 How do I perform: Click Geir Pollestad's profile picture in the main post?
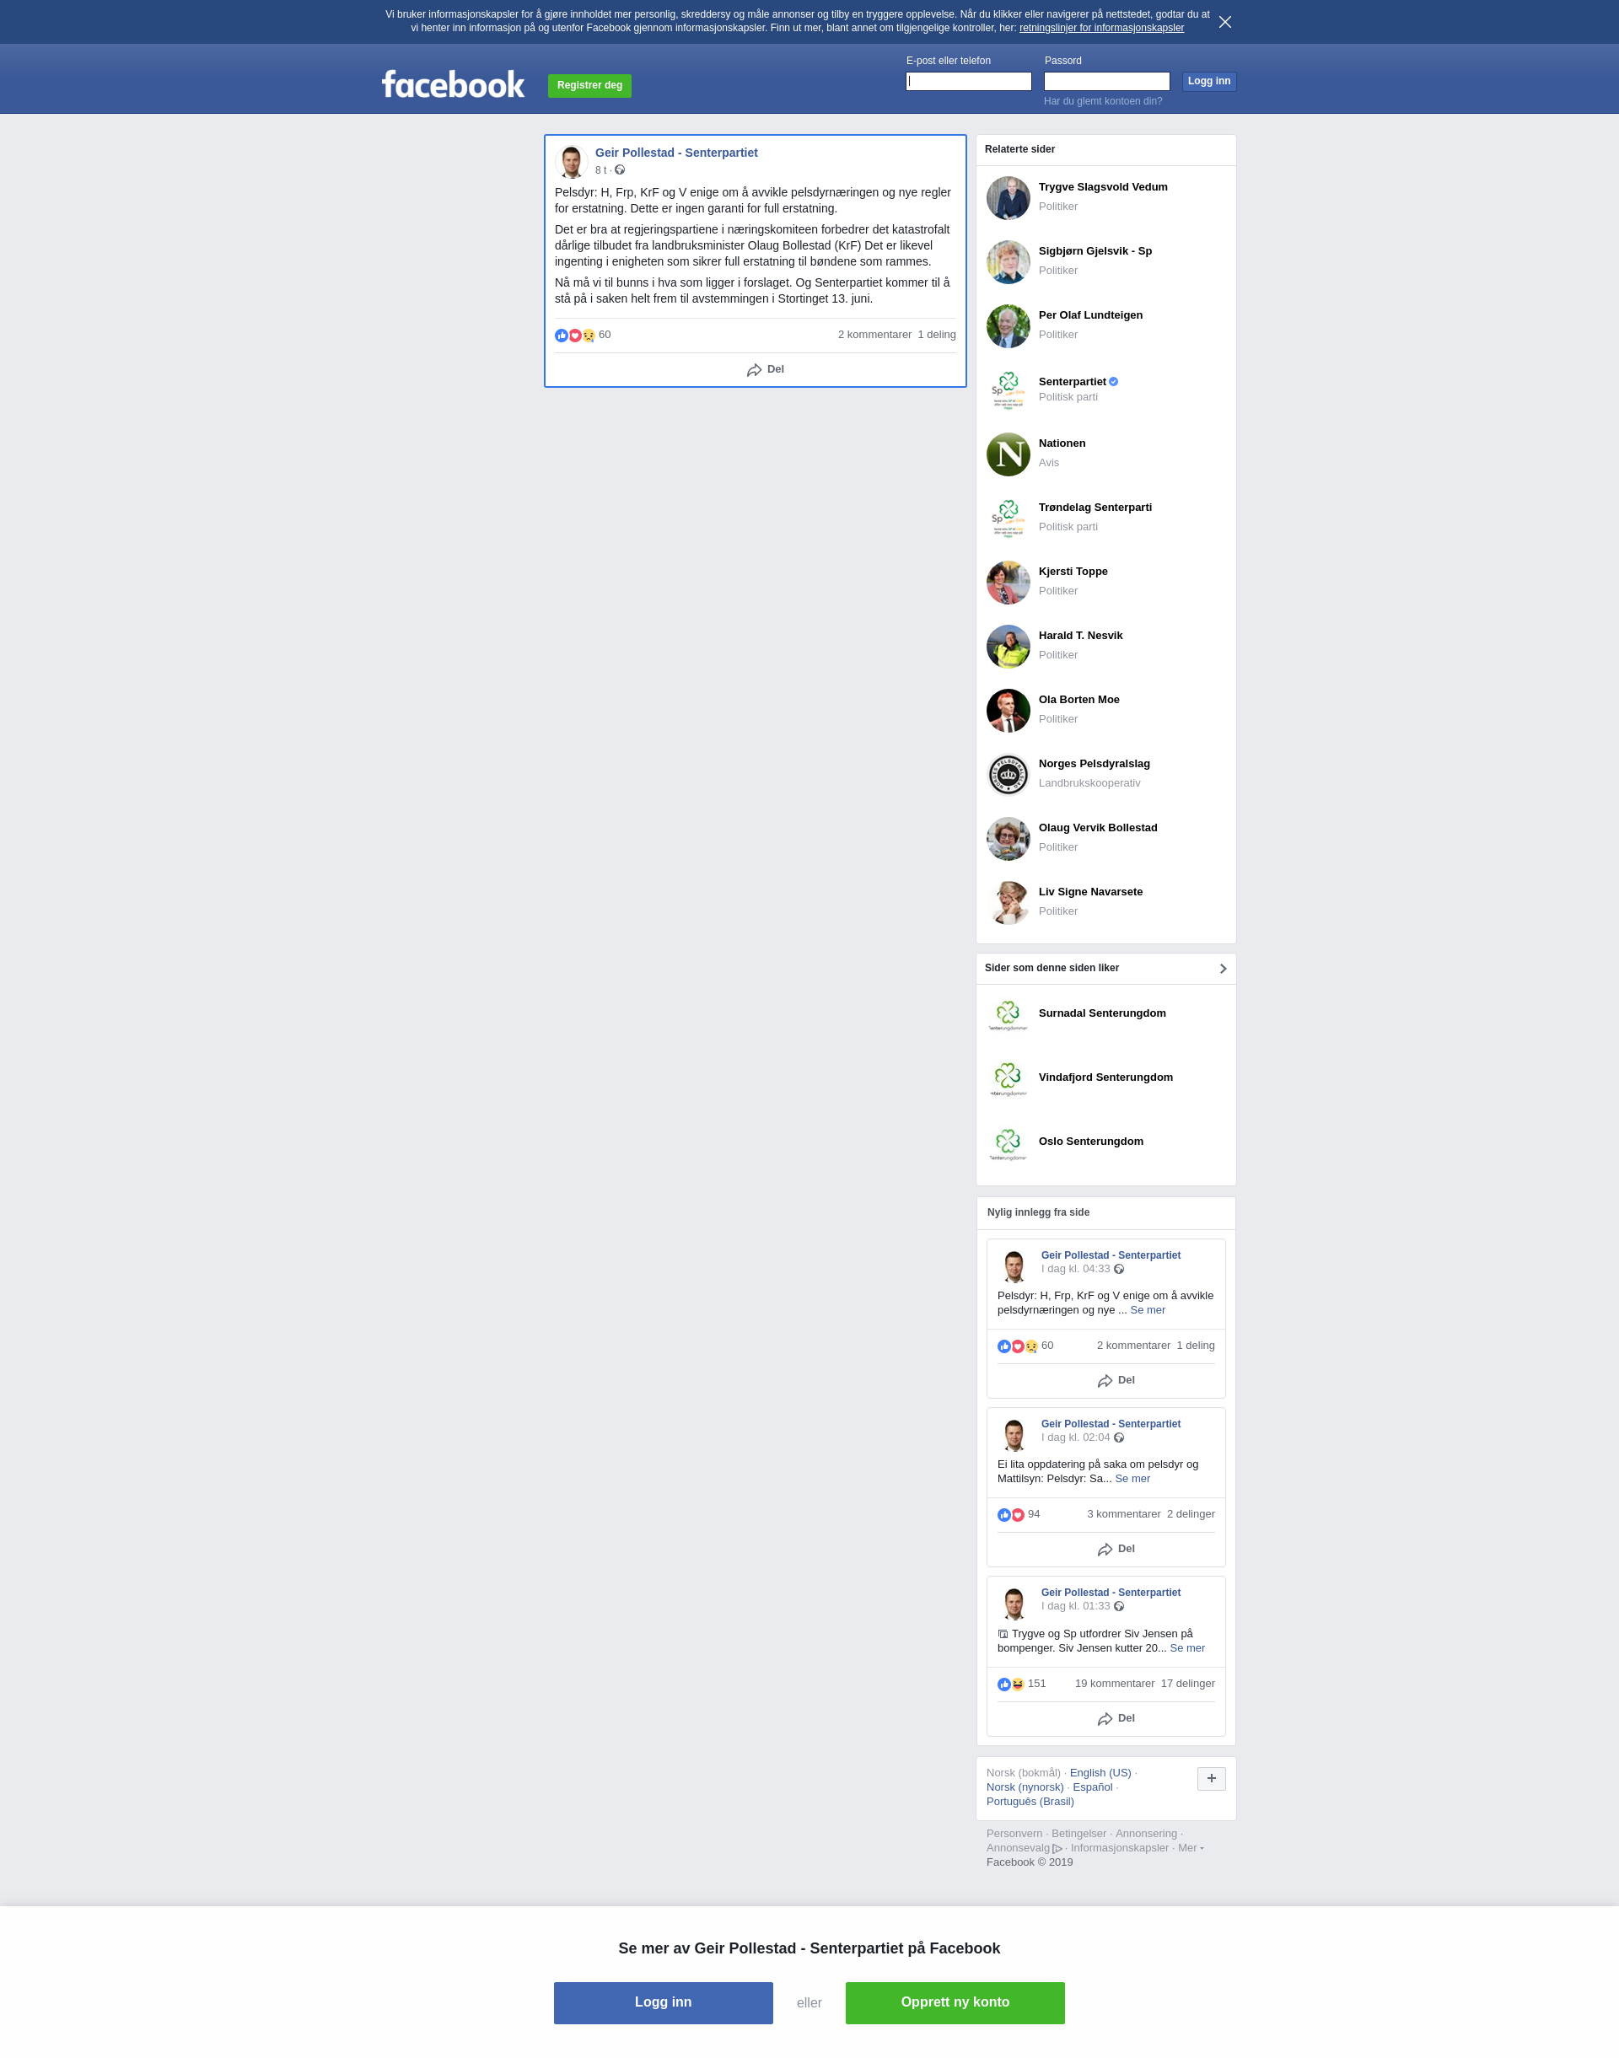click(571, 161)
